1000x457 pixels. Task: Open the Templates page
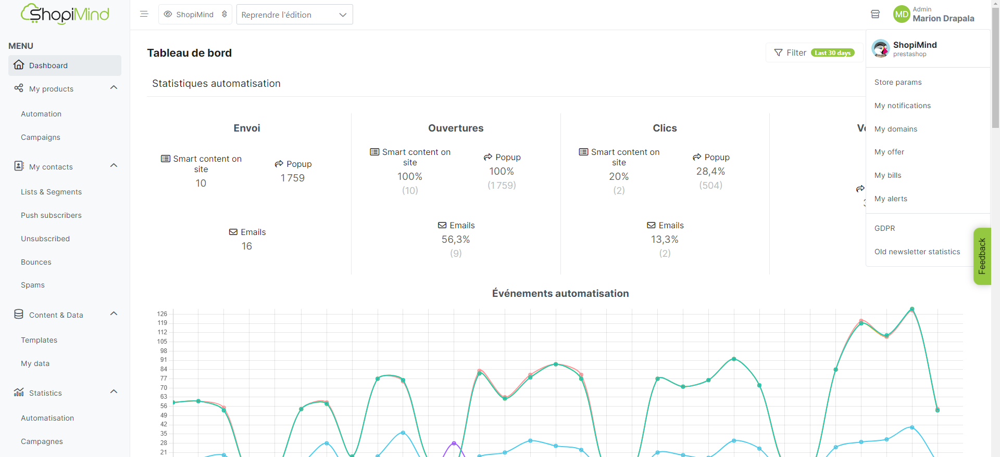[x=39, y=340]
